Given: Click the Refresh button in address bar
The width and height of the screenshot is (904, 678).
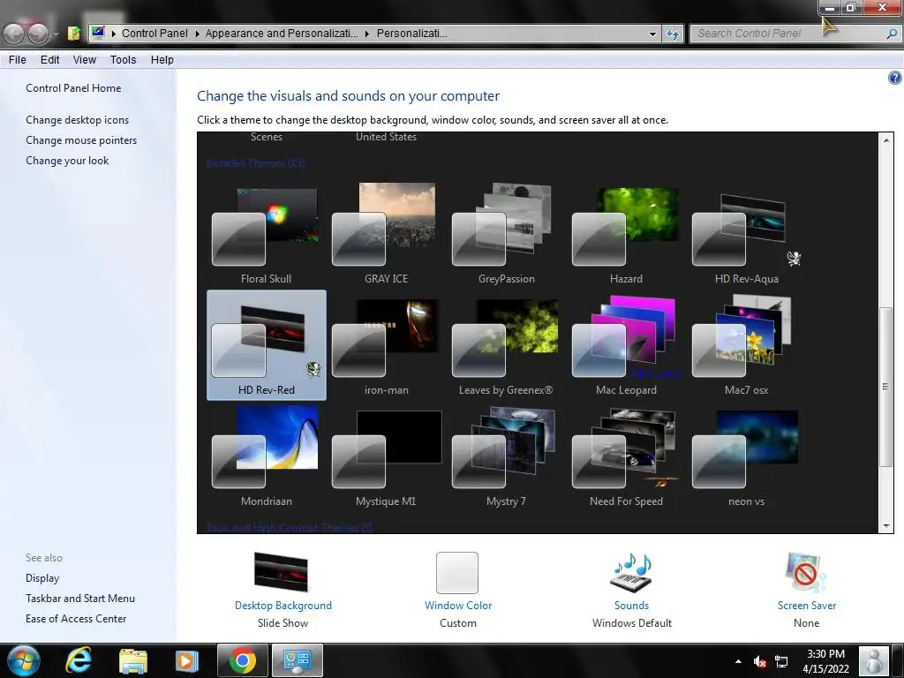Looking at the screenshot, I should [672, 34].
